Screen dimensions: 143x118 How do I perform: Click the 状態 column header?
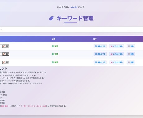(x=53, y=39)
